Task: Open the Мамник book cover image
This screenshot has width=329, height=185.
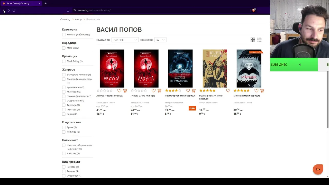Action: (x=249, y=68)
